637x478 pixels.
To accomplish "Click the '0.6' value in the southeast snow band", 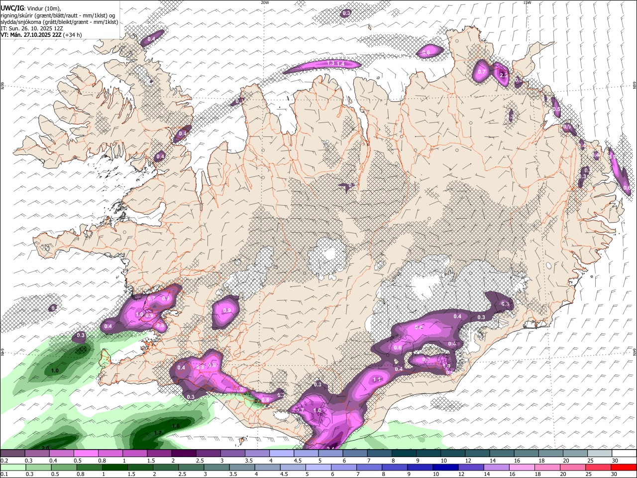I will 398,348.
